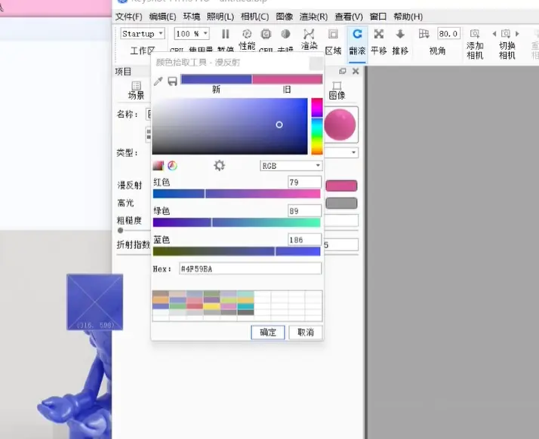The width and height of the screenshot is (539, 439).
Task: Open the 文件(F) menu
Action: (128, 17)
